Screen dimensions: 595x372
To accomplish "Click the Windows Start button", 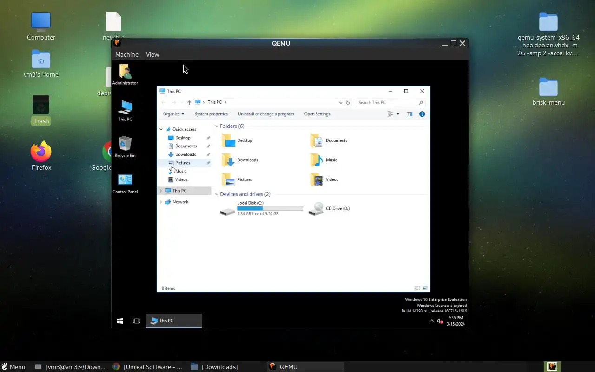I will [120, 321].
